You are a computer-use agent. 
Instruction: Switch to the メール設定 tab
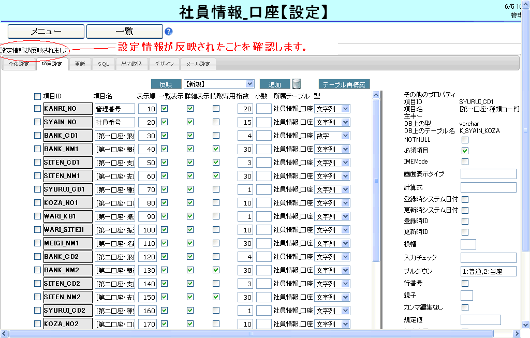[x=198, y=64]
